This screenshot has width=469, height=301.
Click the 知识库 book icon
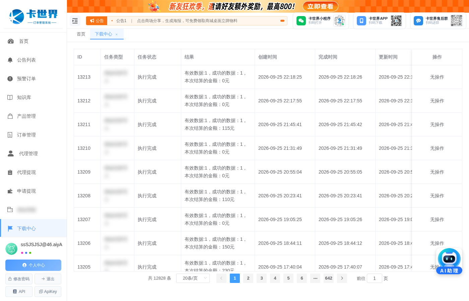(x=10, y=97)
